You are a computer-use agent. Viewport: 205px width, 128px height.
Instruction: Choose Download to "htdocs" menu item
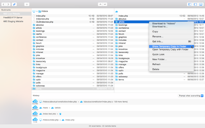coord(172,24)
